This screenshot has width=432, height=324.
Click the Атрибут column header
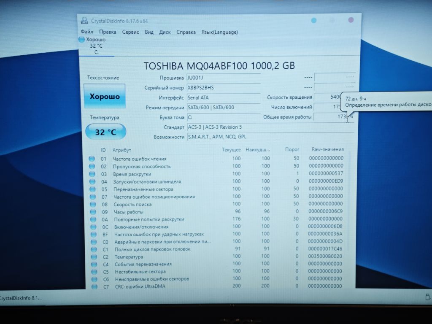(122, 150)
